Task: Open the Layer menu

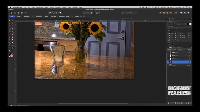Action: point(46,7)
